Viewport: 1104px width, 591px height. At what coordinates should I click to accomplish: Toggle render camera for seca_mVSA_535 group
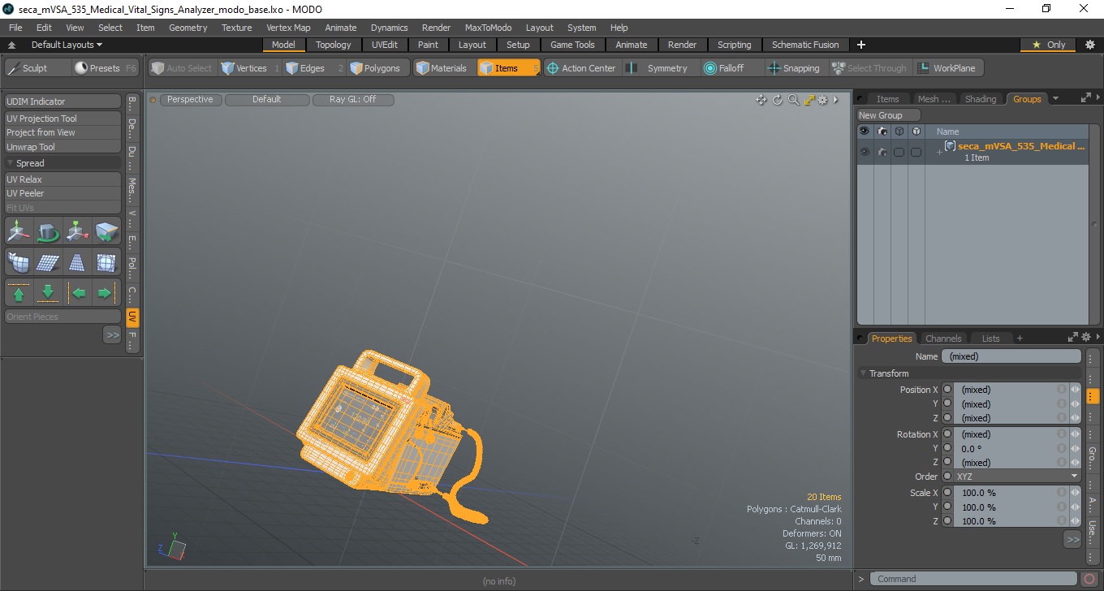(x=882, y=152)
